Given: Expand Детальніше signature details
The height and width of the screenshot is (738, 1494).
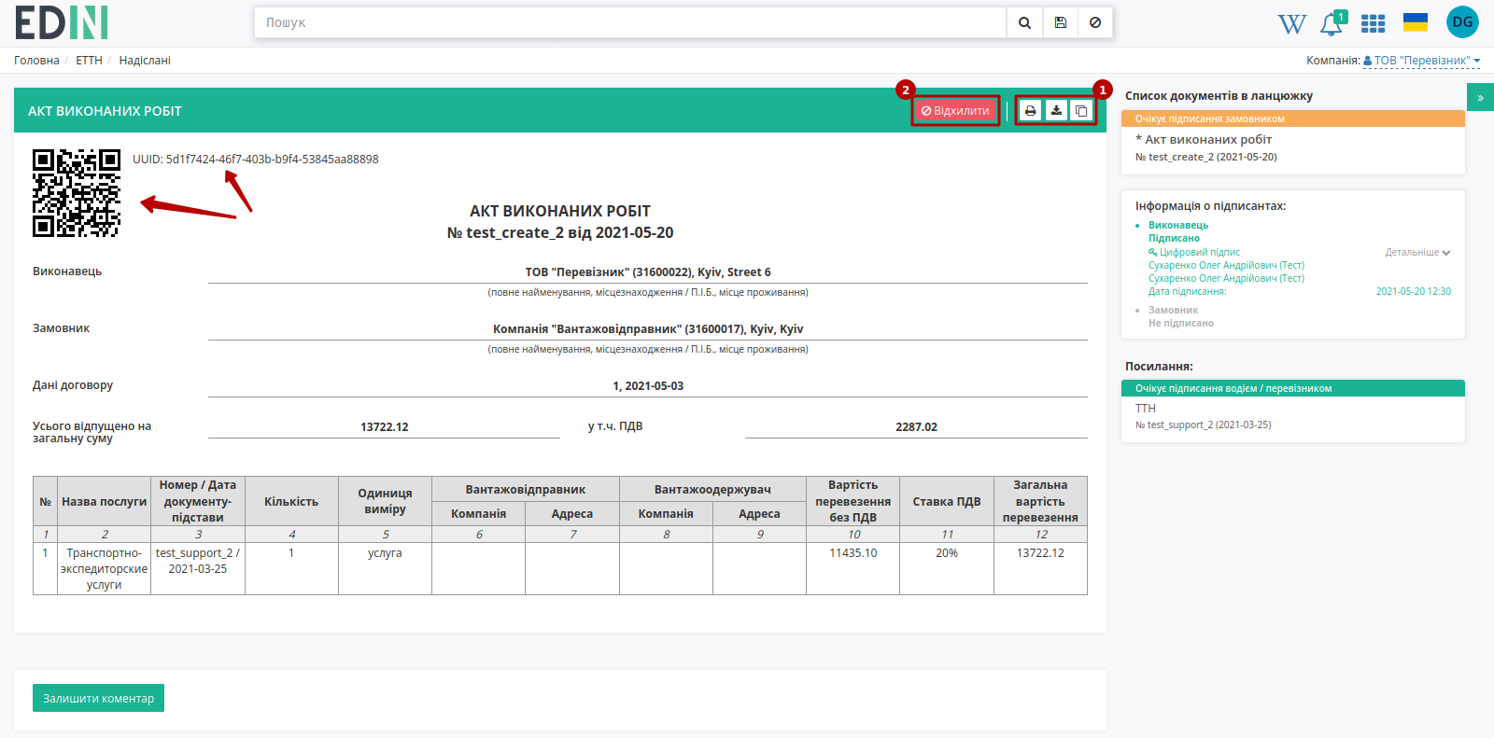Looking at the screenshot, I should (x=1417, y=252).
